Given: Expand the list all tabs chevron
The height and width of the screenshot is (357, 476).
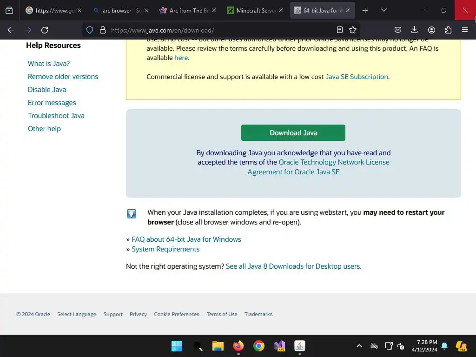Looking at the screenshot, I should [383, 10].
